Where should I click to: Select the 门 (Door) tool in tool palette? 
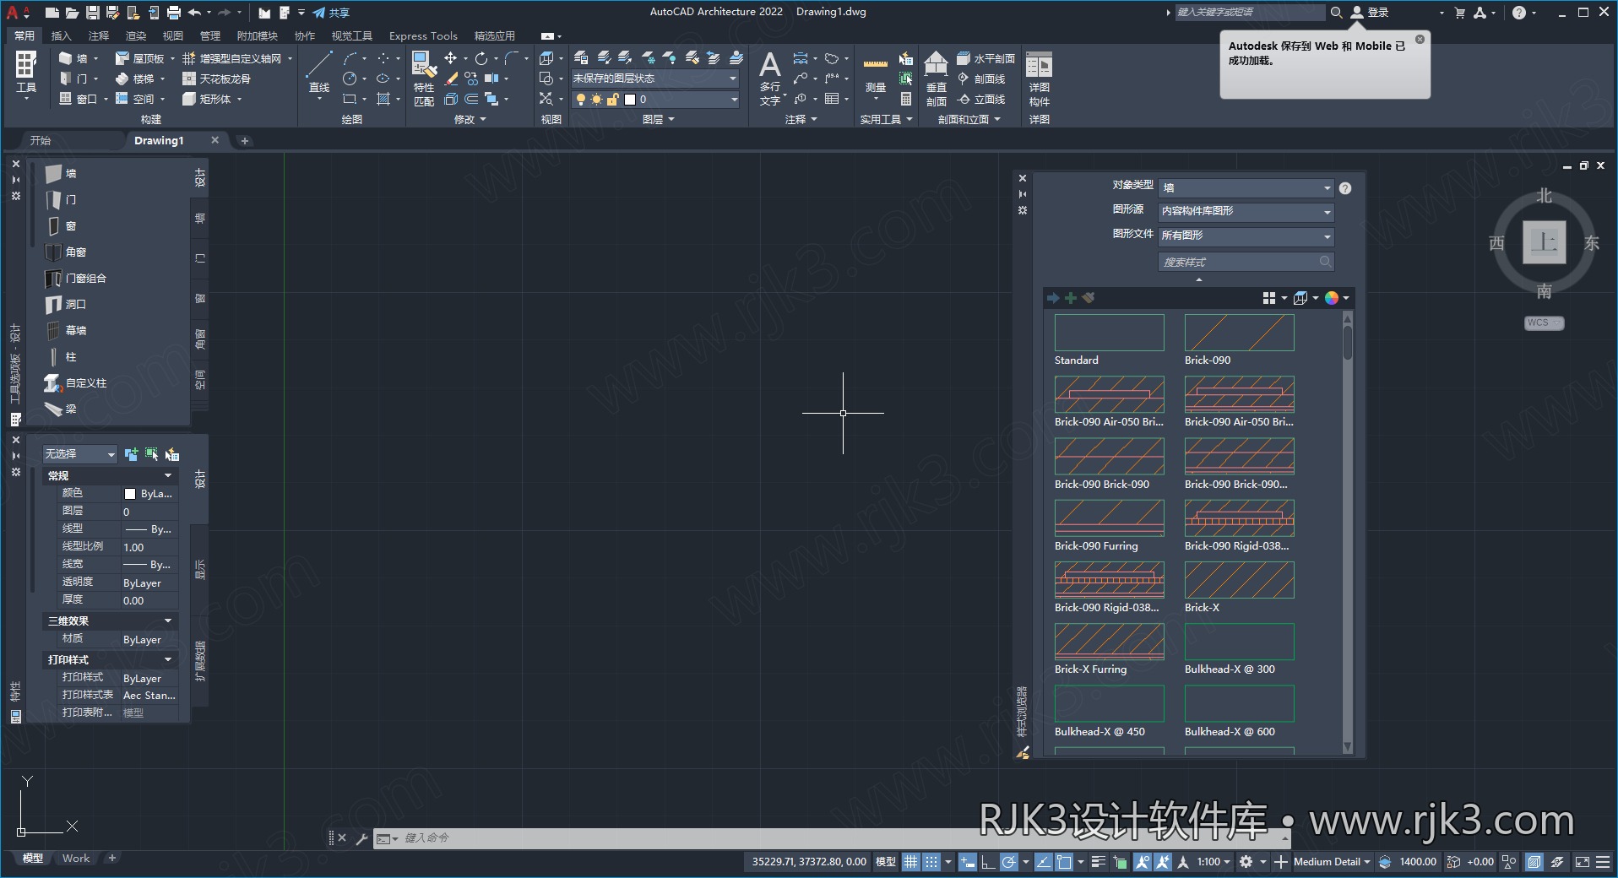pyautogui.click(x=61, y=199)
